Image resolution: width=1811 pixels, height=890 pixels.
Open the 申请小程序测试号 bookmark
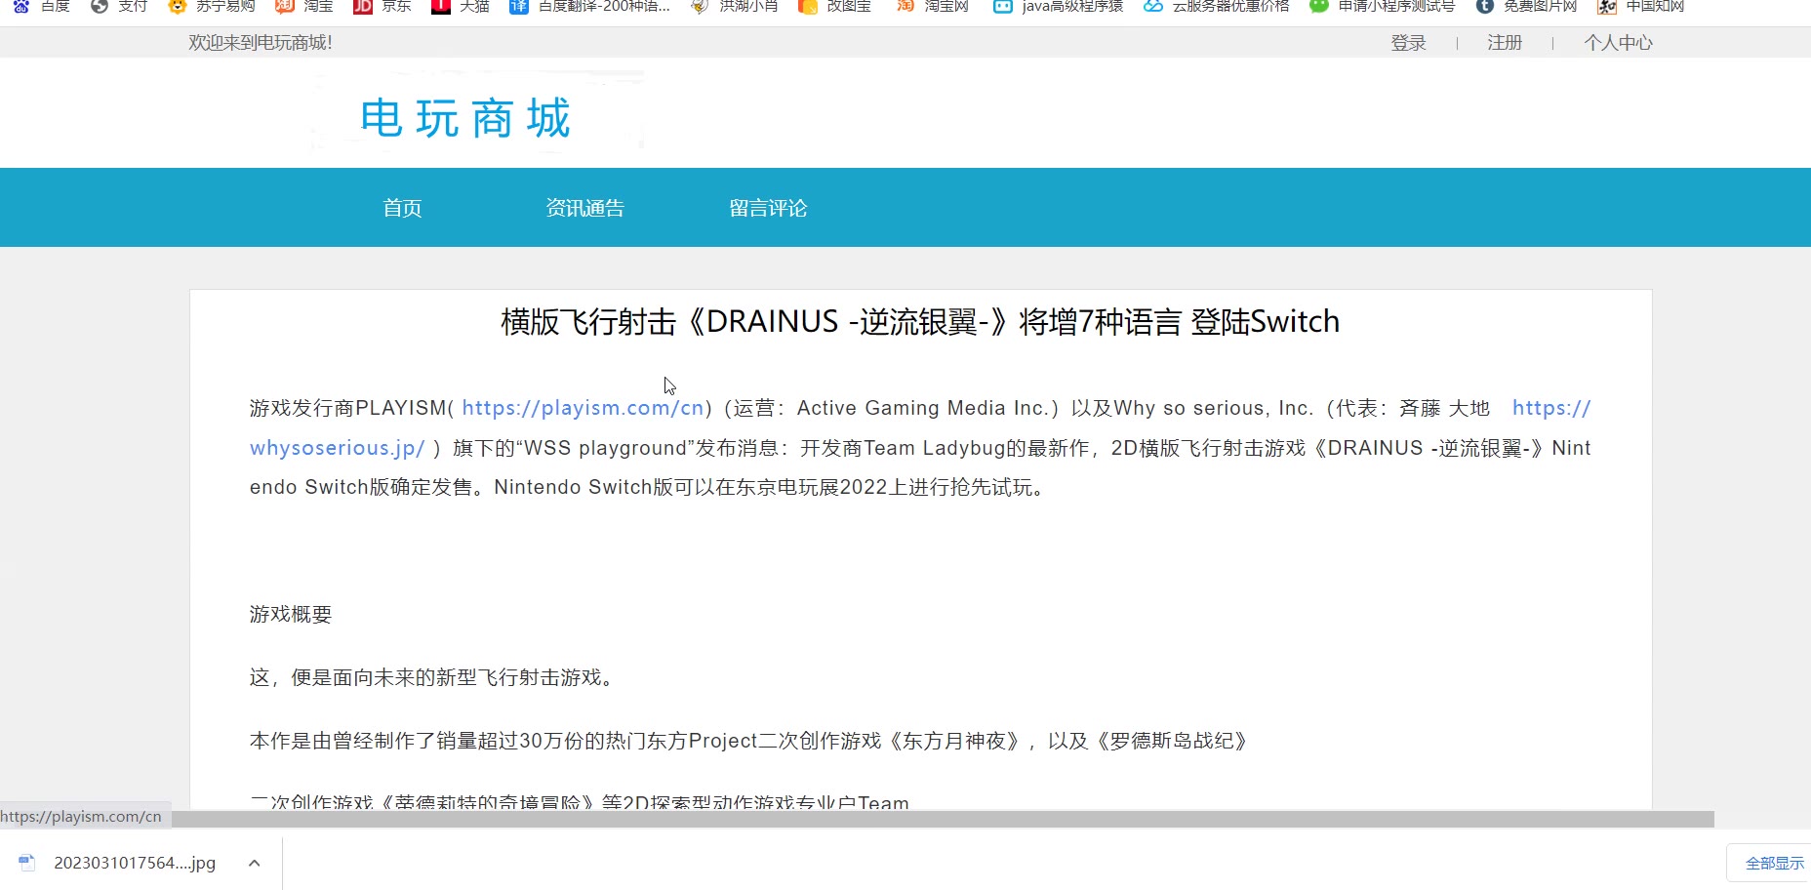click(x=1382, y=6)
